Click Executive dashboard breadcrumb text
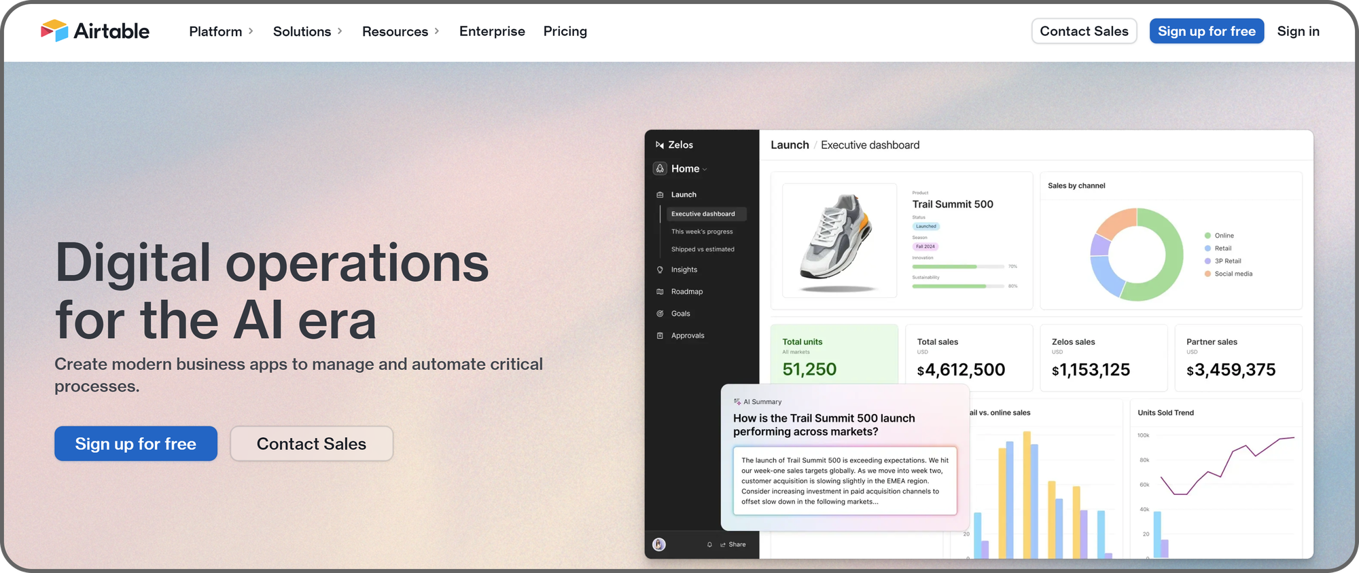Image resolution: width=1359 pixels, height=573 pixels. (870, 145)
